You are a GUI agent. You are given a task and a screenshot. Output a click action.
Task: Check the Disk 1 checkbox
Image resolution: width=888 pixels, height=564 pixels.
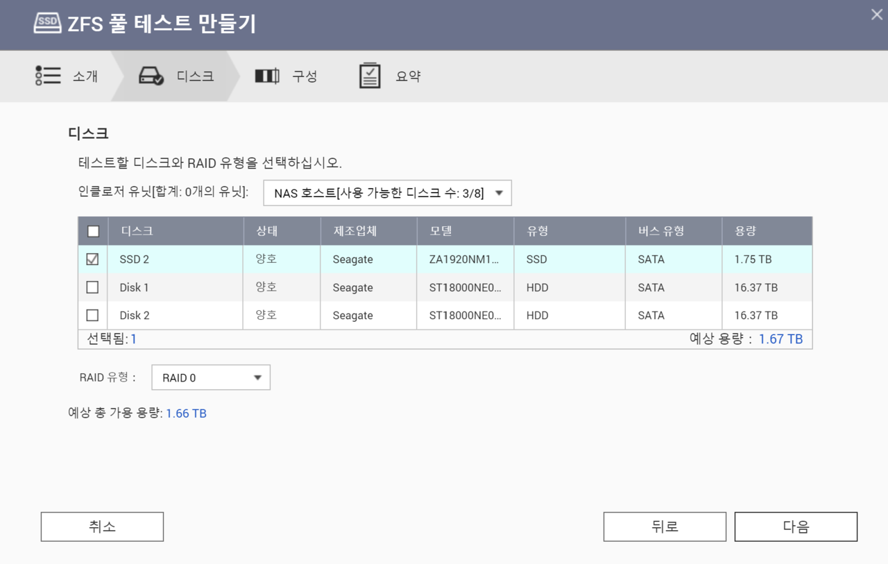tap(92, 287)
